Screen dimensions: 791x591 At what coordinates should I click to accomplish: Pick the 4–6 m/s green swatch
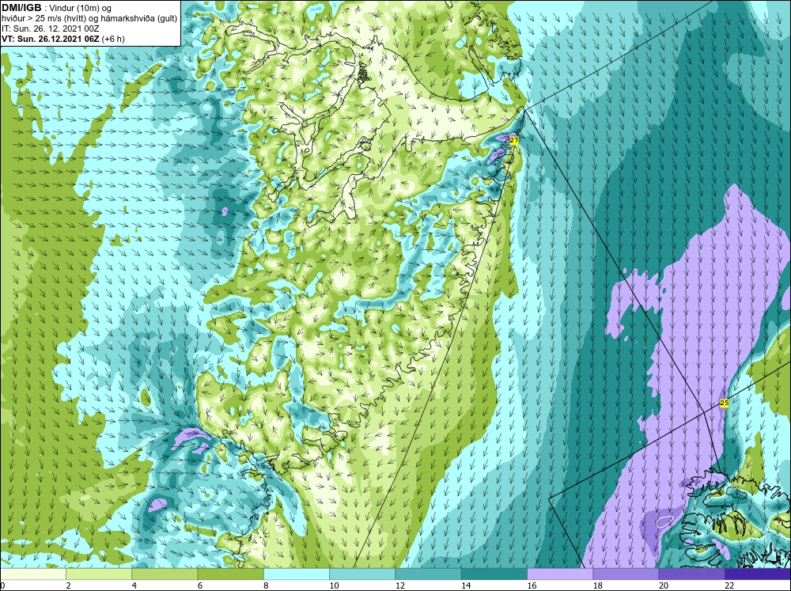click(165, 574)
